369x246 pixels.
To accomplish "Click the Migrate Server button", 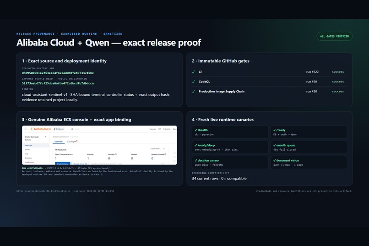I will coord(80,164).
